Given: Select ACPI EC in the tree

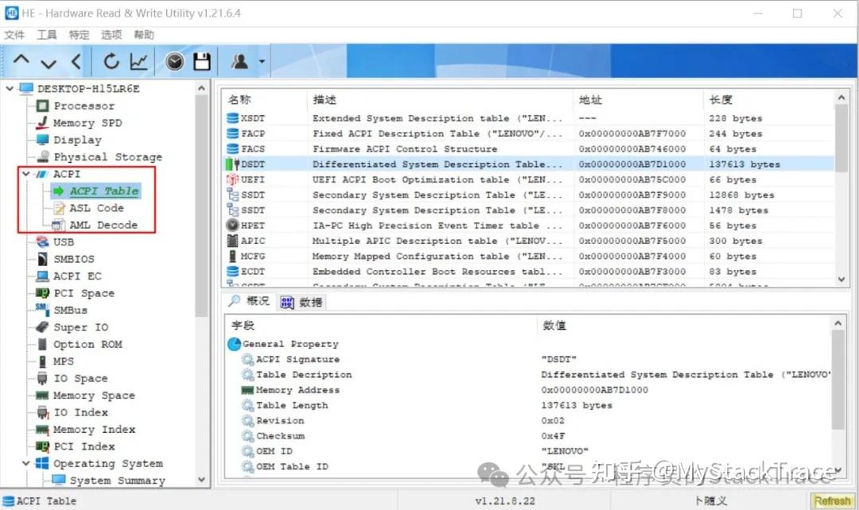Looking at the screenshot, I should pos(77,276).
